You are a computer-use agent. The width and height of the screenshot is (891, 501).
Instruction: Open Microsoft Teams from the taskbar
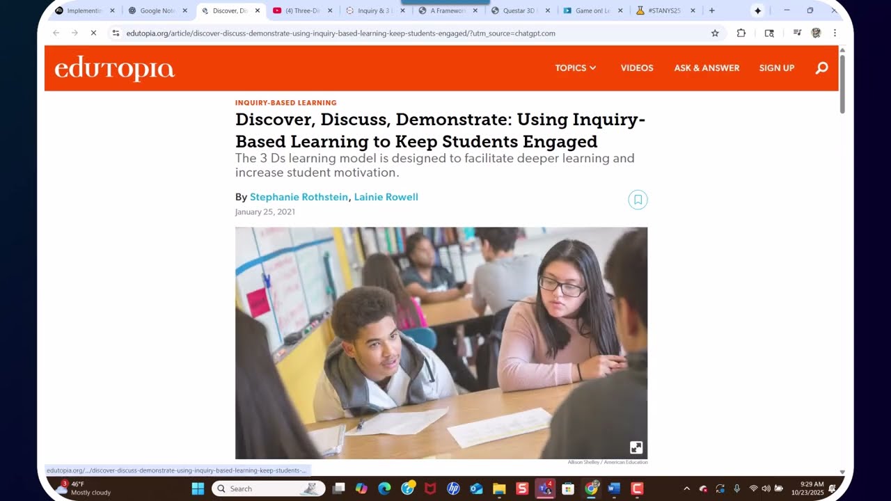[545, 488]
